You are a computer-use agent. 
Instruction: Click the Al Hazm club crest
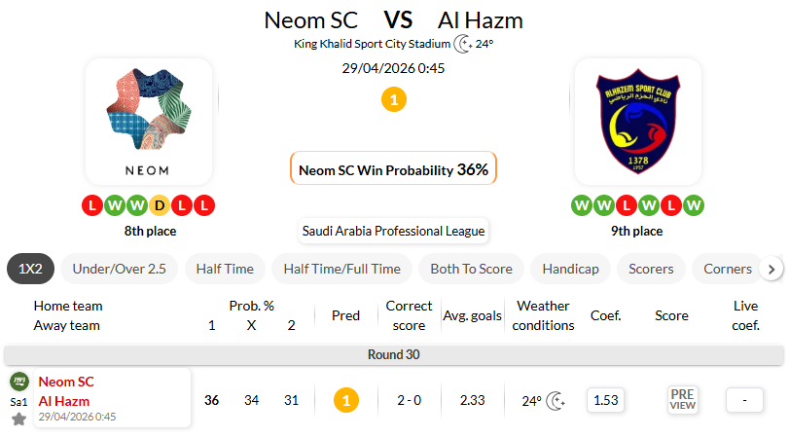[638, 121]
